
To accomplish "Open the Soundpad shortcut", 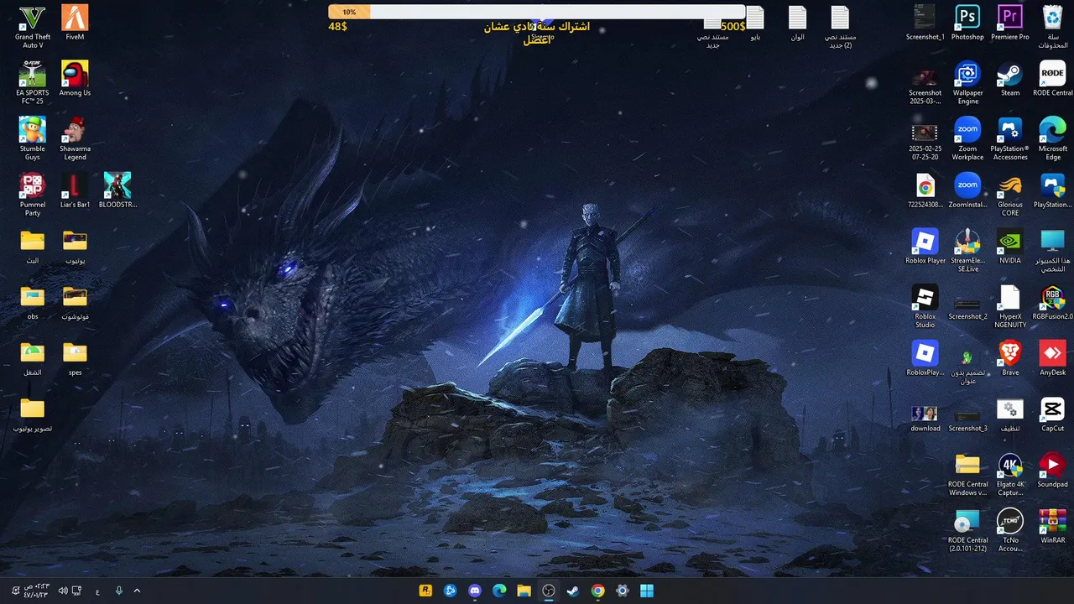I will click(1052, 471).
